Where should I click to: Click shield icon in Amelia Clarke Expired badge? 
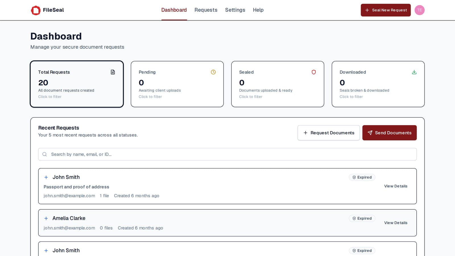pos(354,218)
